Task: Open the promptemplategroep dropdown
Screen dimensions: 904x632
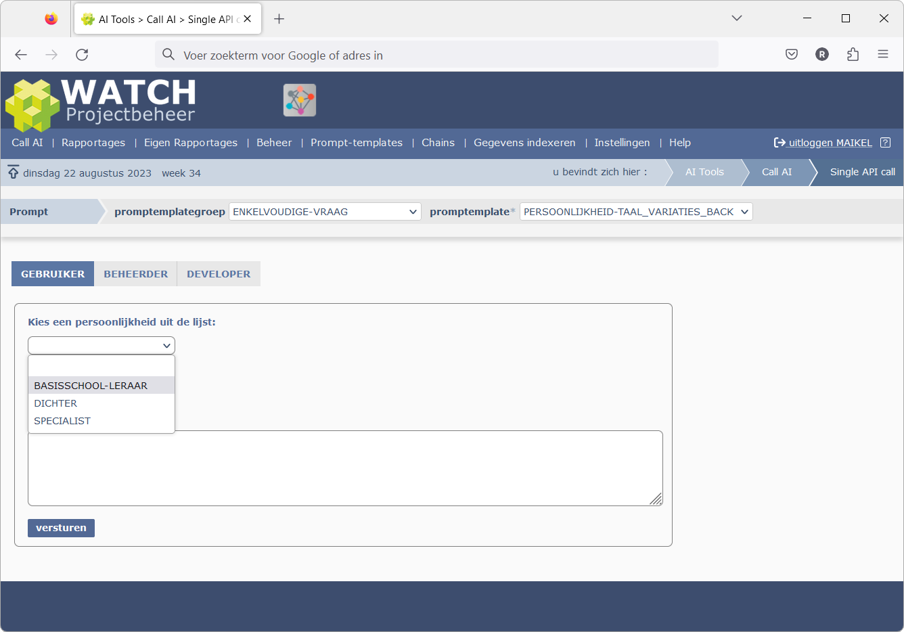Action: coord(325,212)
